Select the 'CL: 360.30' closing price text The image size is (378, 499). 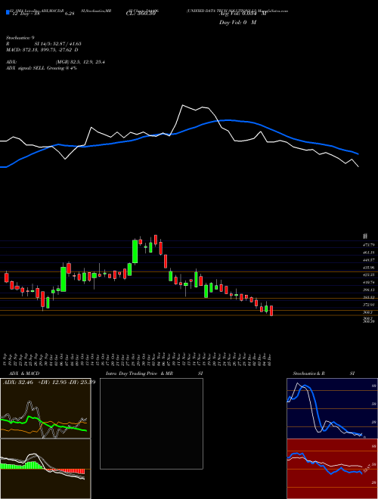tap(141, 14)
